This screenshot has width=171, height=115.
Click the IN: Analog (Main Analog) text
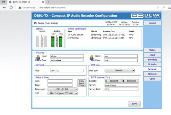(x=46, y=23)
